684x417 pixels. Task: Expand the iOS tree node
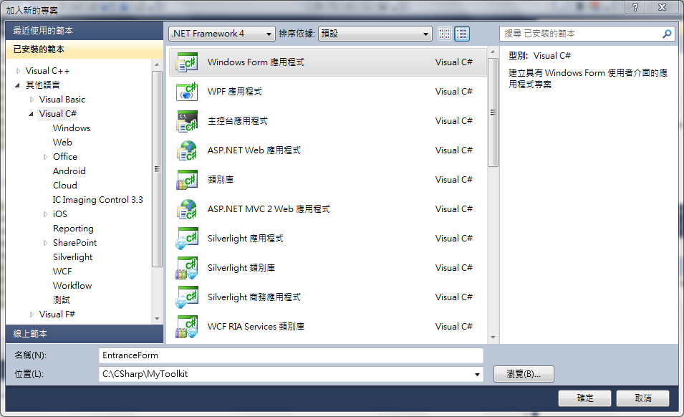tap(45, 214)
